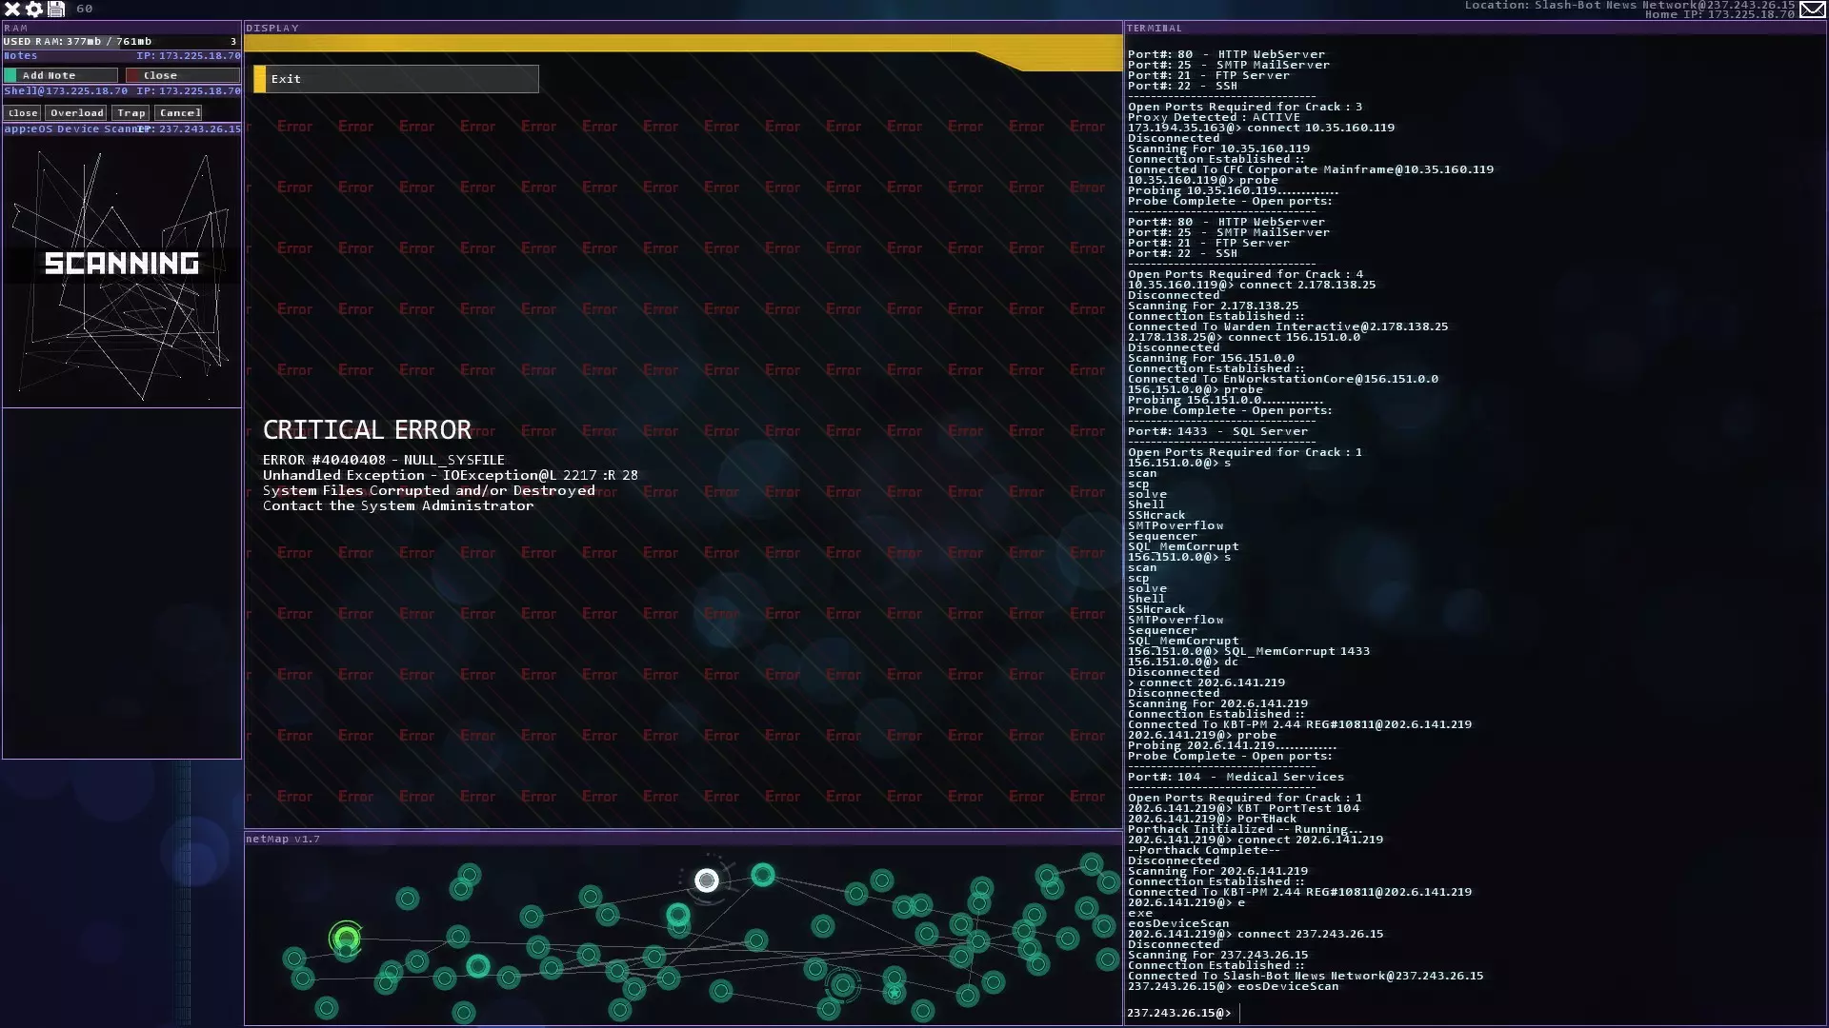Click the floppy disk save icon
1829x1028 pixels.
coord(56,9)
